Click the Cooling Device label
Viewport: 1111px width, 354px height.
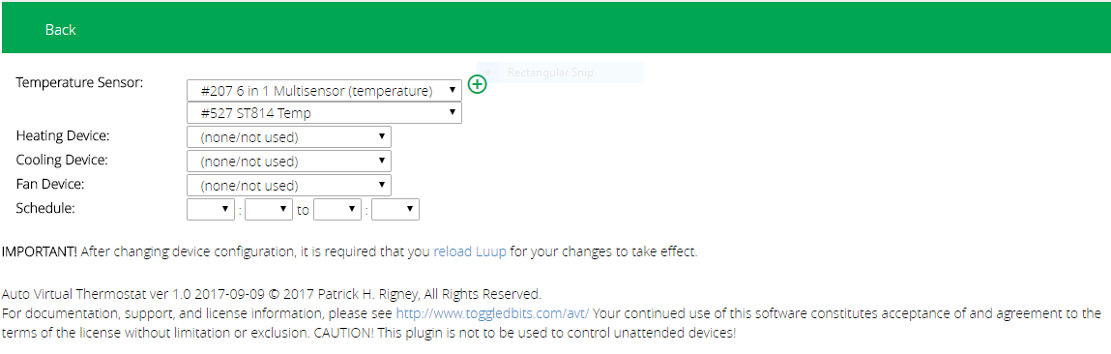point(62,160)
